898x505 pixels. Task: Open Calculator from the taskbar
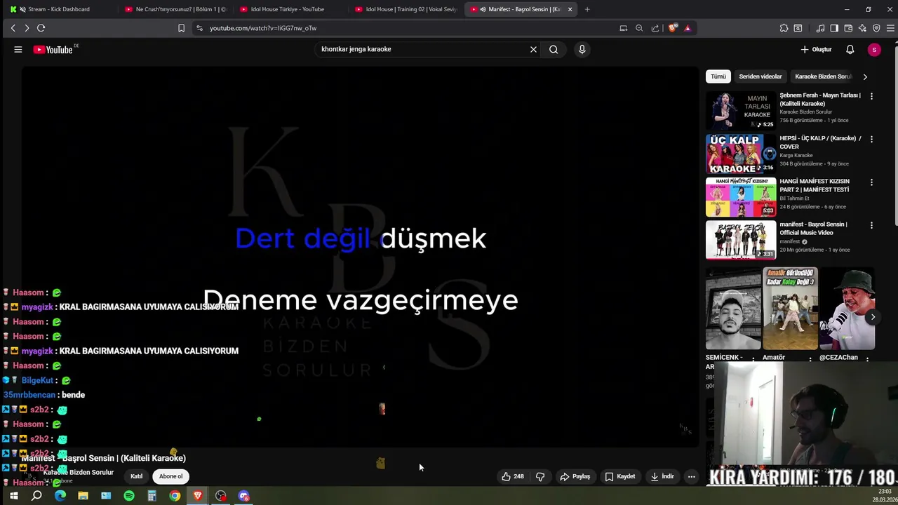tap(152, 496)
